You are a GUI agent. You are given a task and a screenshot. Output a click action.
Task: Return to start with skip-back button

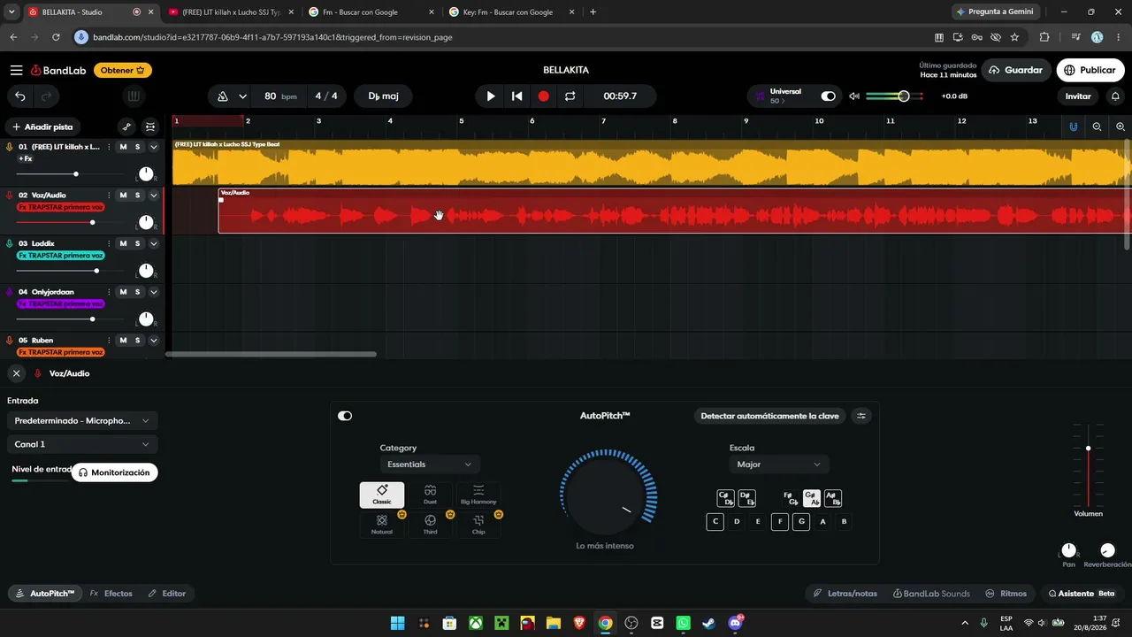point(517,96)
